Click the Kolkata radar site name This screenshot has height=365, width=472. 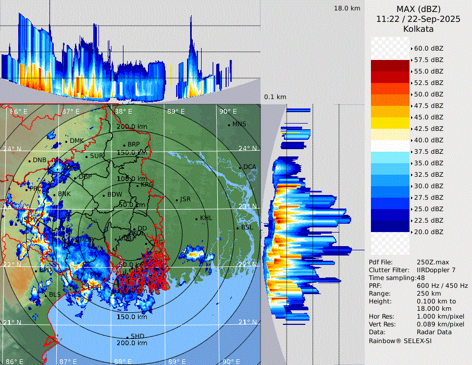[418, 29]
